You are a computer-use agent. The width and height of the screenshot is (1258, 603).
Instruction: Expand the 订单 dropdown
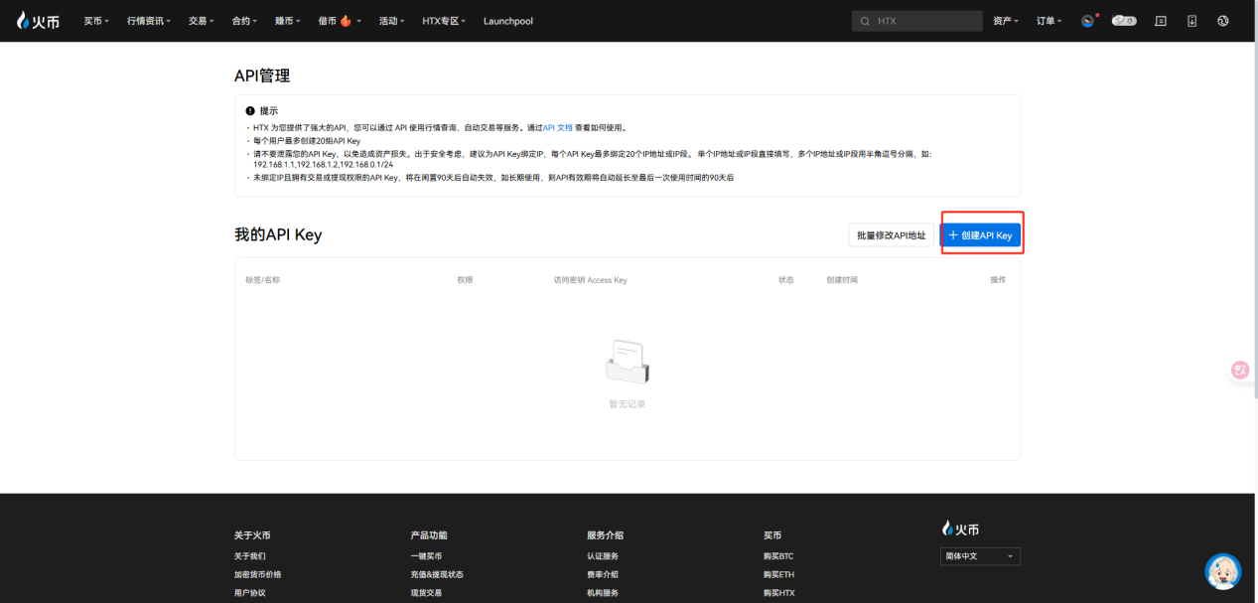click(1049, 21)
